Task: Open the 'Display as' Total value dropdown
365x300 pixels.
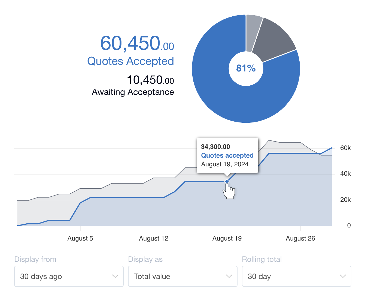Action: point(183,276)
